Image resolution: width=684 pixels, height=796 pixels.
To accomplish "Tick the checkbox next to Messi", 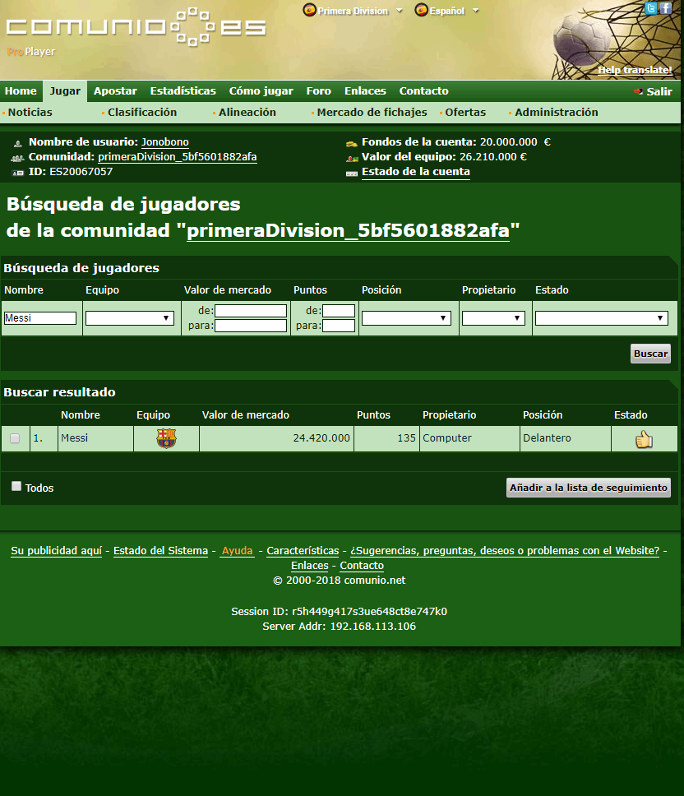I will (15, 439).
